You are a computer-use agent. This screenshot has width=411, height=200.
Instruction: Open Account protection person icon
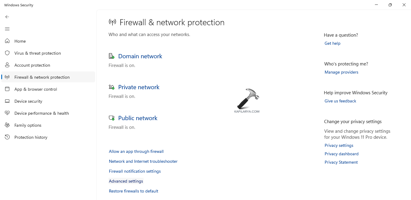coord(8,65)
